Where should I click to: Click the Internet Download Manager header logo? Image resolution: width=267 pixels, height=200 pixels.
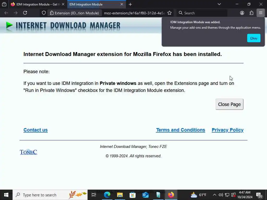63,26
